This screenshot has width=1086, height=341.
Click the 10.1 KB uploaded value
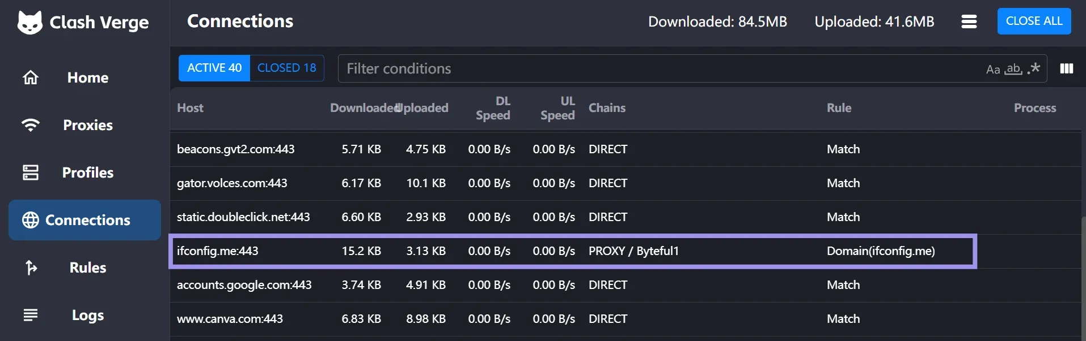(x=426, y=183)
